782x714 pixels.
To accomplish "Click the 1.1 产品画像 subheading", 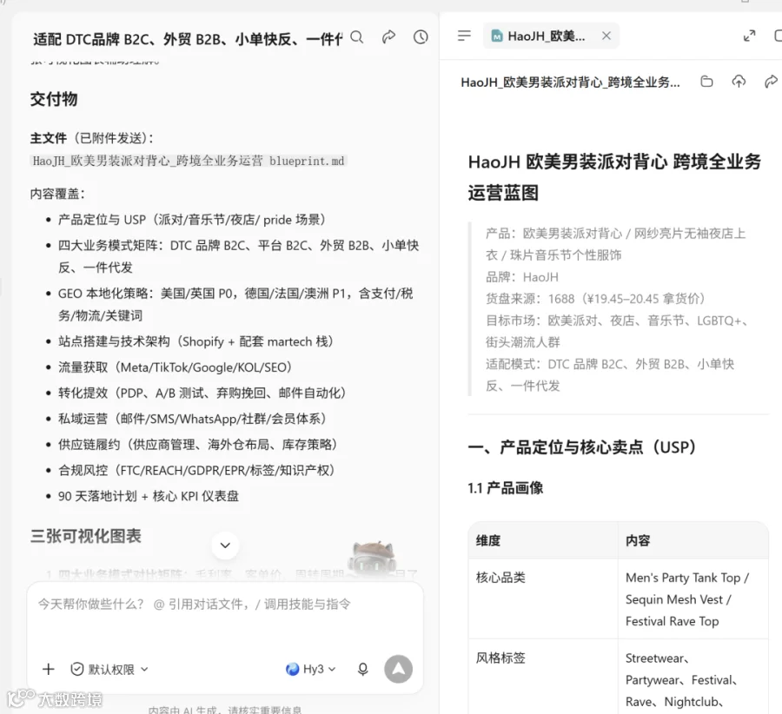I will tap(505, 487).
